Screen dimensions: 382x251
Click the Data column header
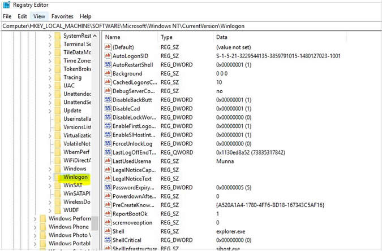pos(280,37)
